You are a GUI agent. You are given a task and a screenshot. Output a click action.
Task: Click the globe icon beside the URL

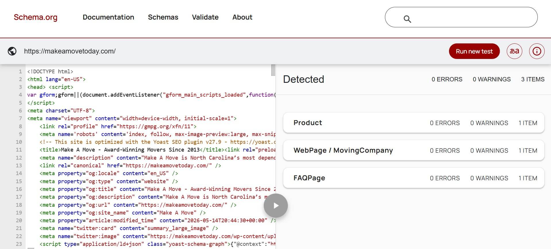(12, 51)
